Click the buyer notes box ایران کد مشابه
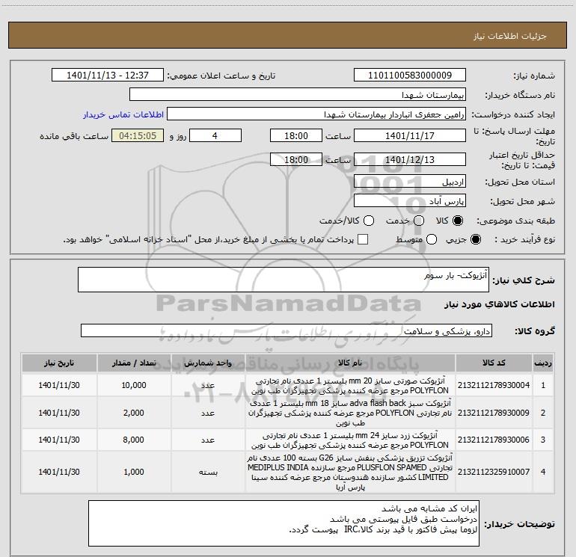The height and width of the screenshot is (557, 576). (284, 523)
